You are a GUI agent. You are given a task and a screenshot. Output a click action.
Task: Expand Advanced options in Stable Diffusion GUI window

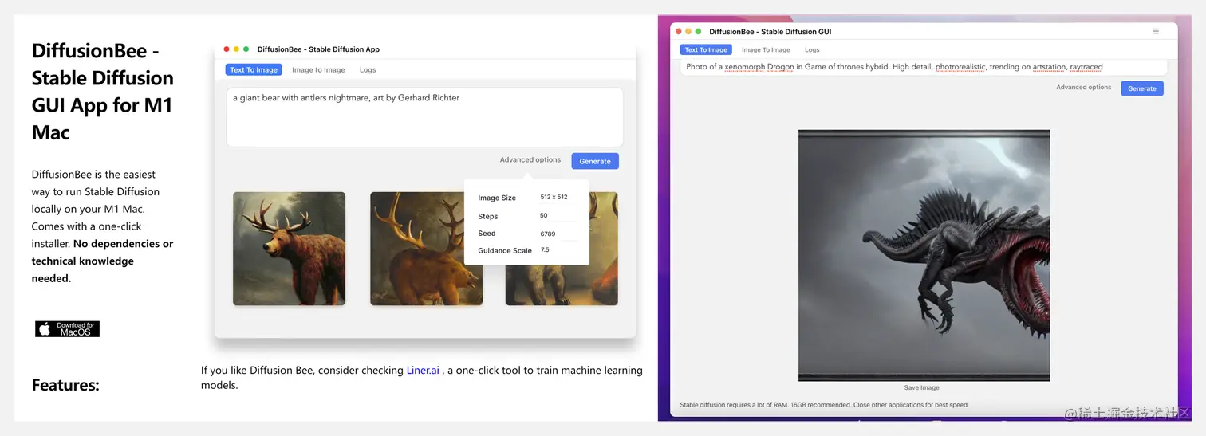[1083, 88]
